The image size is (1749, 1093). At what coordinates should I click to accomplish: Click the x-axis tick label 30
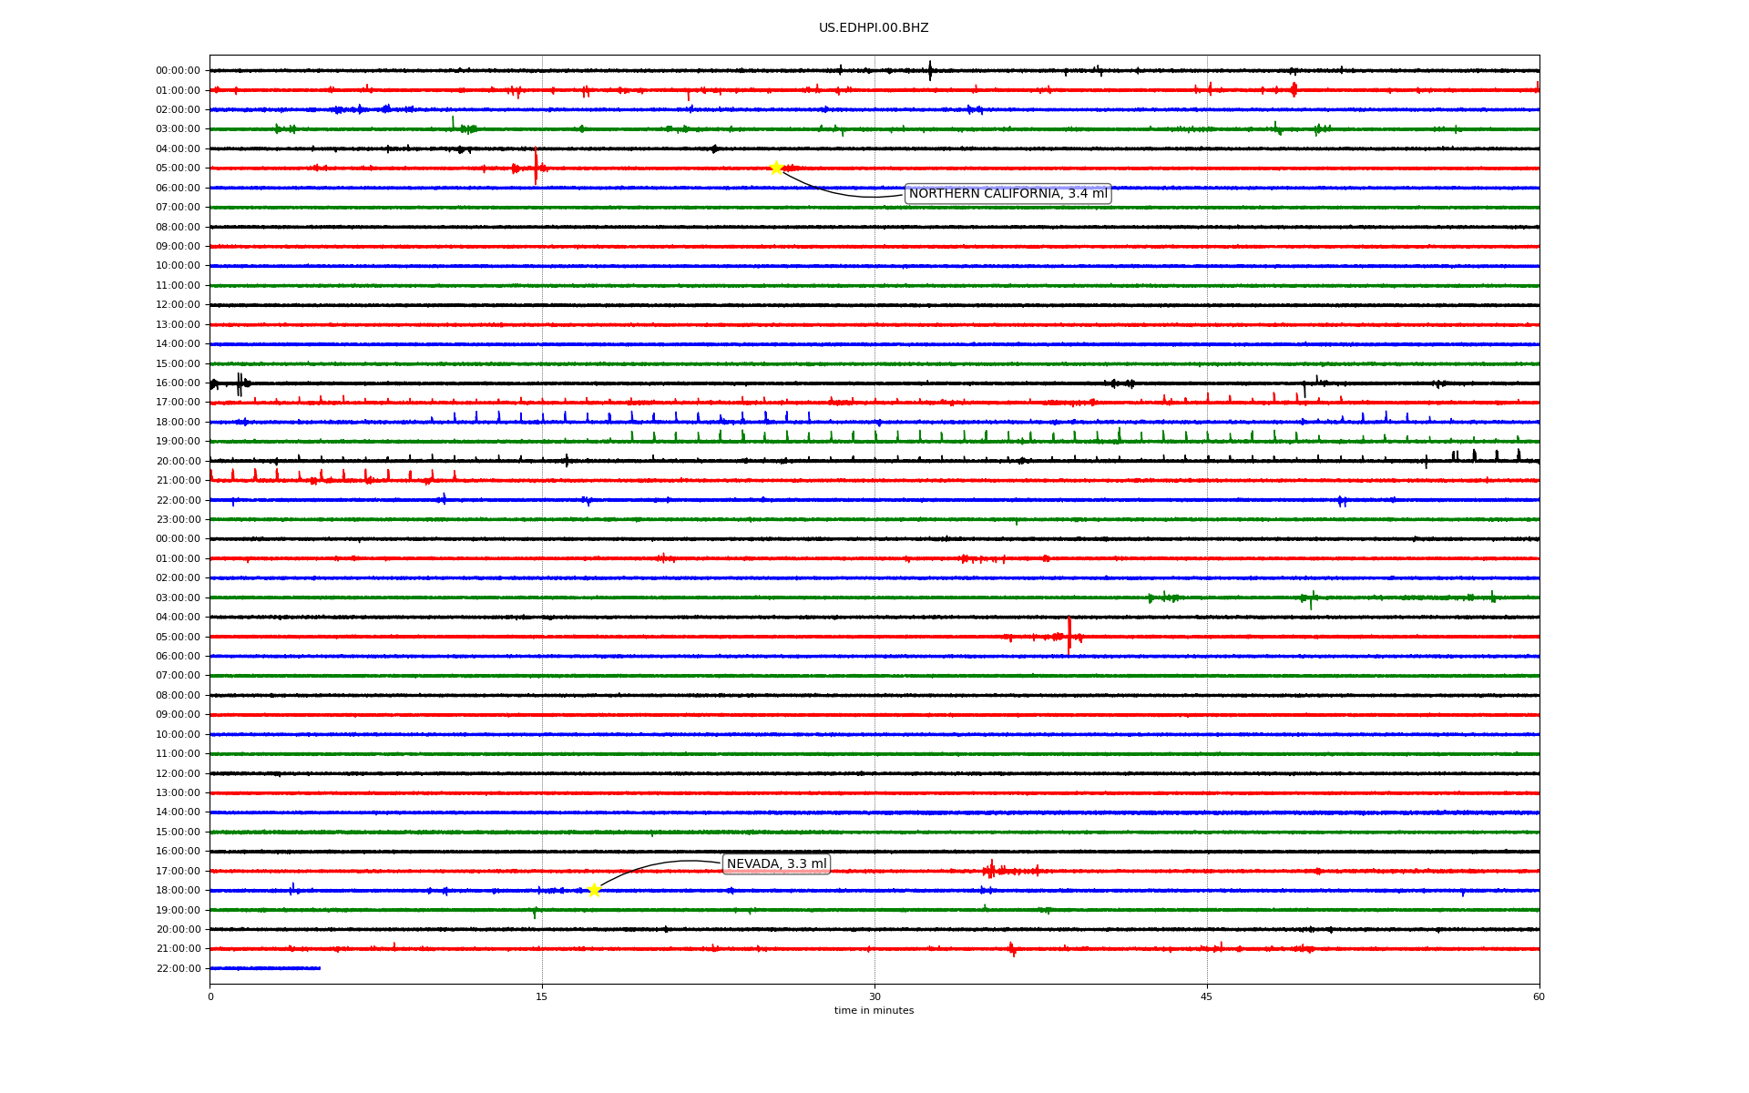pyautogui.click(x=874, y=996)
